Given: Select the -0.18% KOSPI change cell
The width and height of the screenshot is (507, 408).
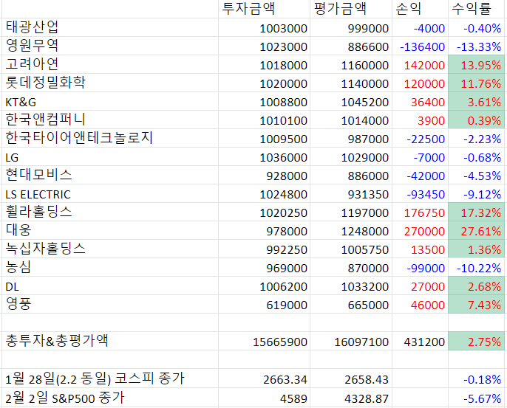Looking at the screenshot, I should click(x=476, y=378).
